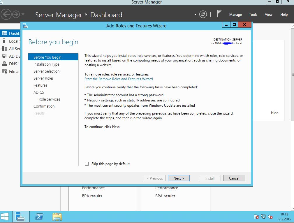Image resolution: width=294 pixels, height=223 pixels.
Task: Open the Windows Start button
Action: pos(5,216)
